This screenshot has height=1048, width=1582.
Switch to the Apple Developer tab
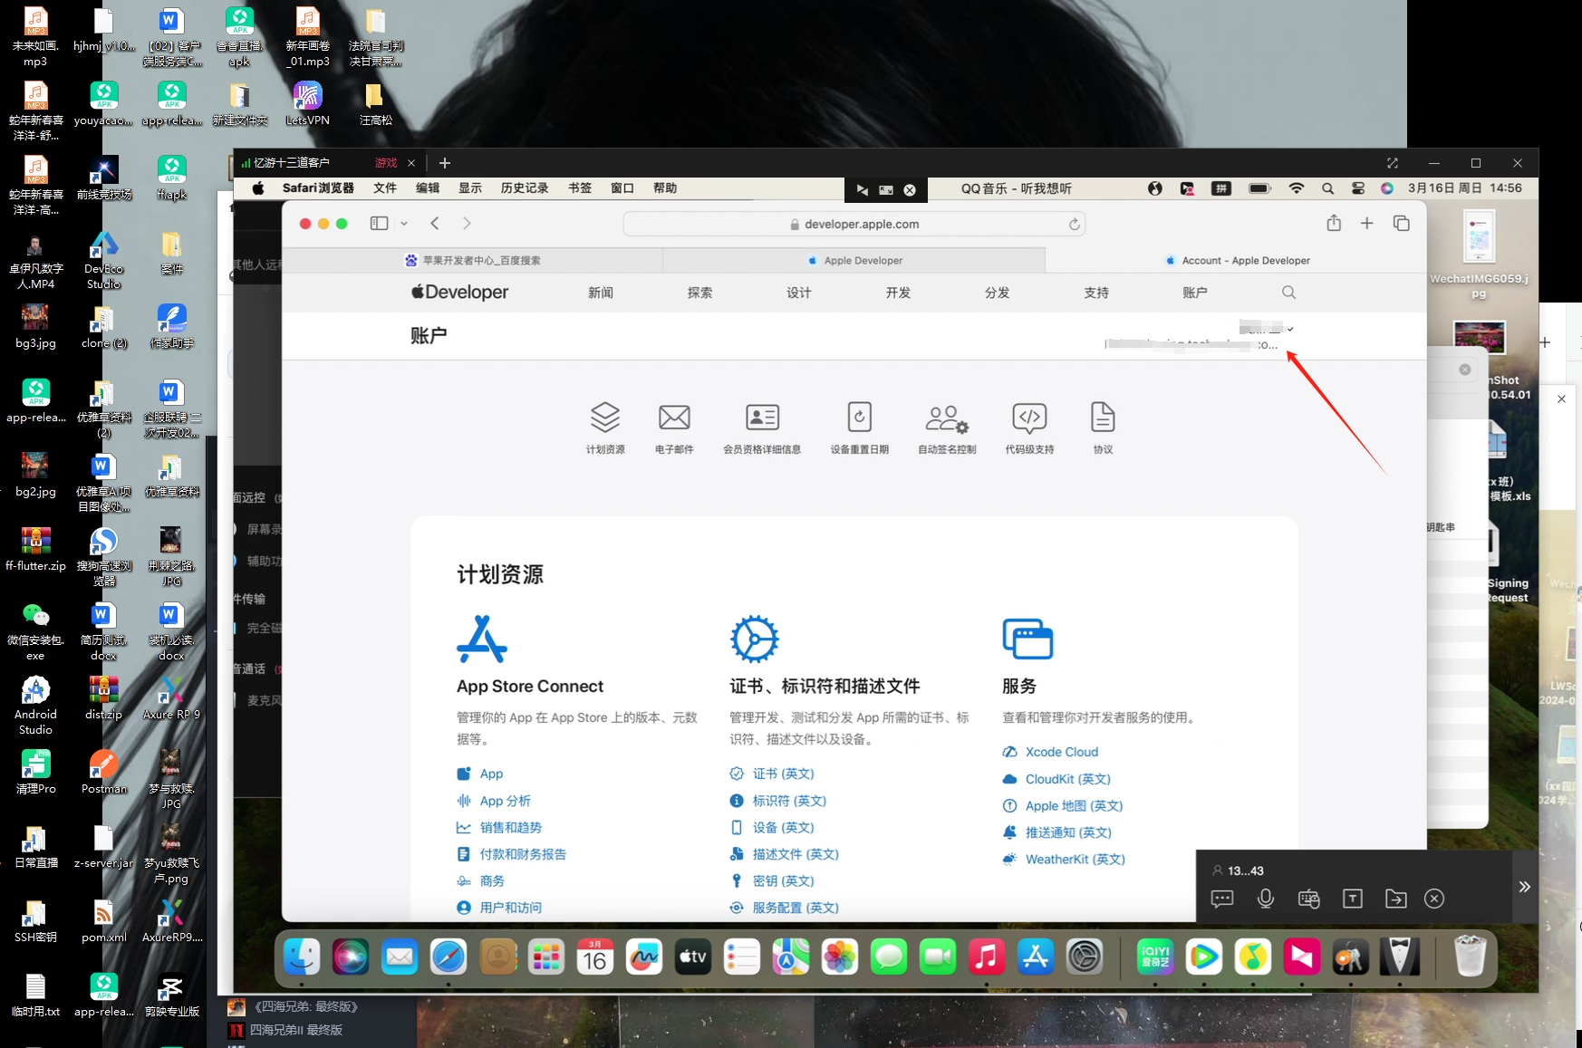point(854,261)
